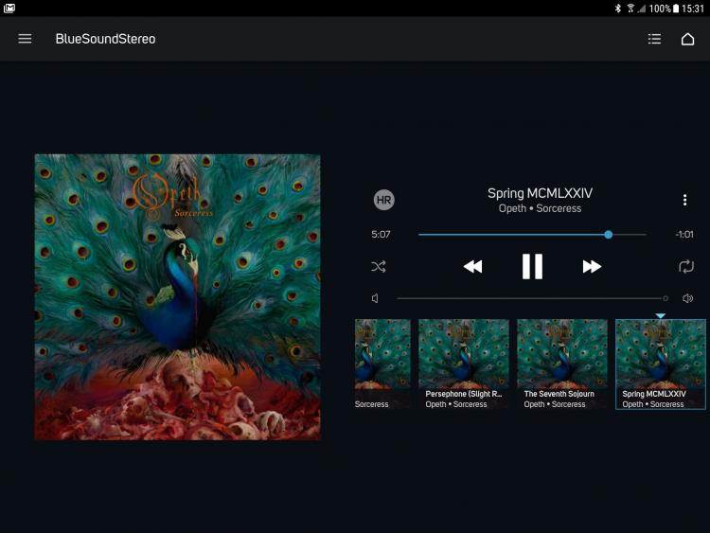Image resolution: width=710 pixels, height=533 pixels.
Task: Click the track progress slider handle
Action: pyautogui.click(x=609, y=235)
